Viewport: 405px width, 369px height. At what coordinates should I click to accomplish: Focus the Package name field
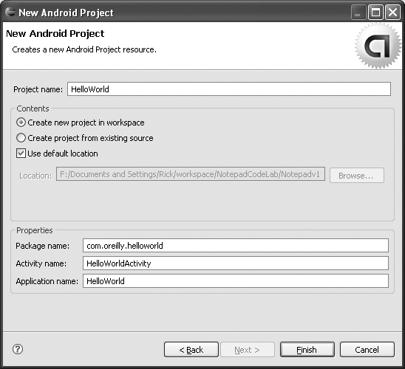(x=236, y=246)
